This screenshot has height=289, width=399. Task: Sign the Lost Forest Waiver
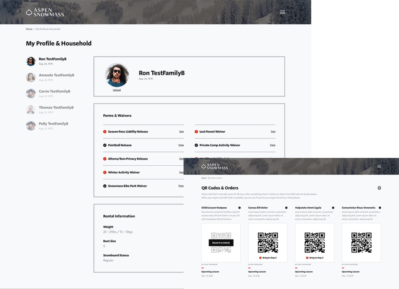coord(273,132)
